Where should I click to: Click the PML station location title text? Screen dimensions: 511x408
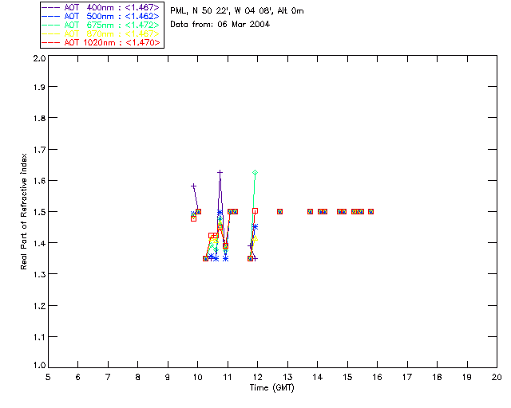(x=237, y=11)
